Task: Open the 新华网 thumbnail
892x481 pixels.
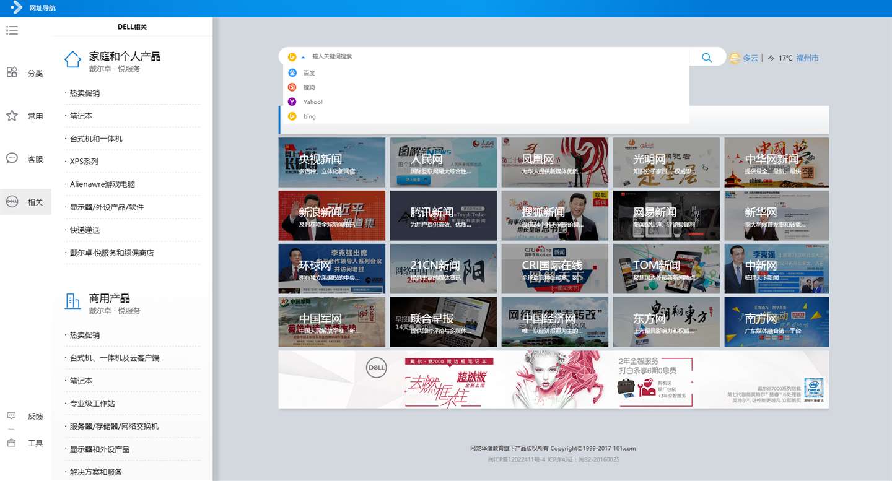Action: pyautogui.click(x=777, y=215)
